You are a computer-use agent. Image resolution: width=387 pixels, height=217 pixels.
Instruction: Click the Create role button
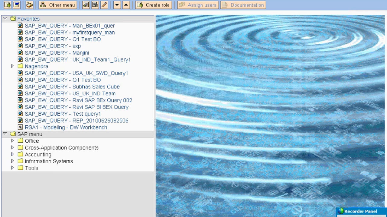point(154,5)
